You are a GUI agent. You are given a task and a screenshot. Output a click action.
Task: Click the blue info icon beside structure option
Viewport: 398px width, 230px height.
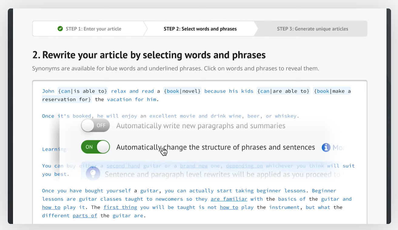[326, 148]
